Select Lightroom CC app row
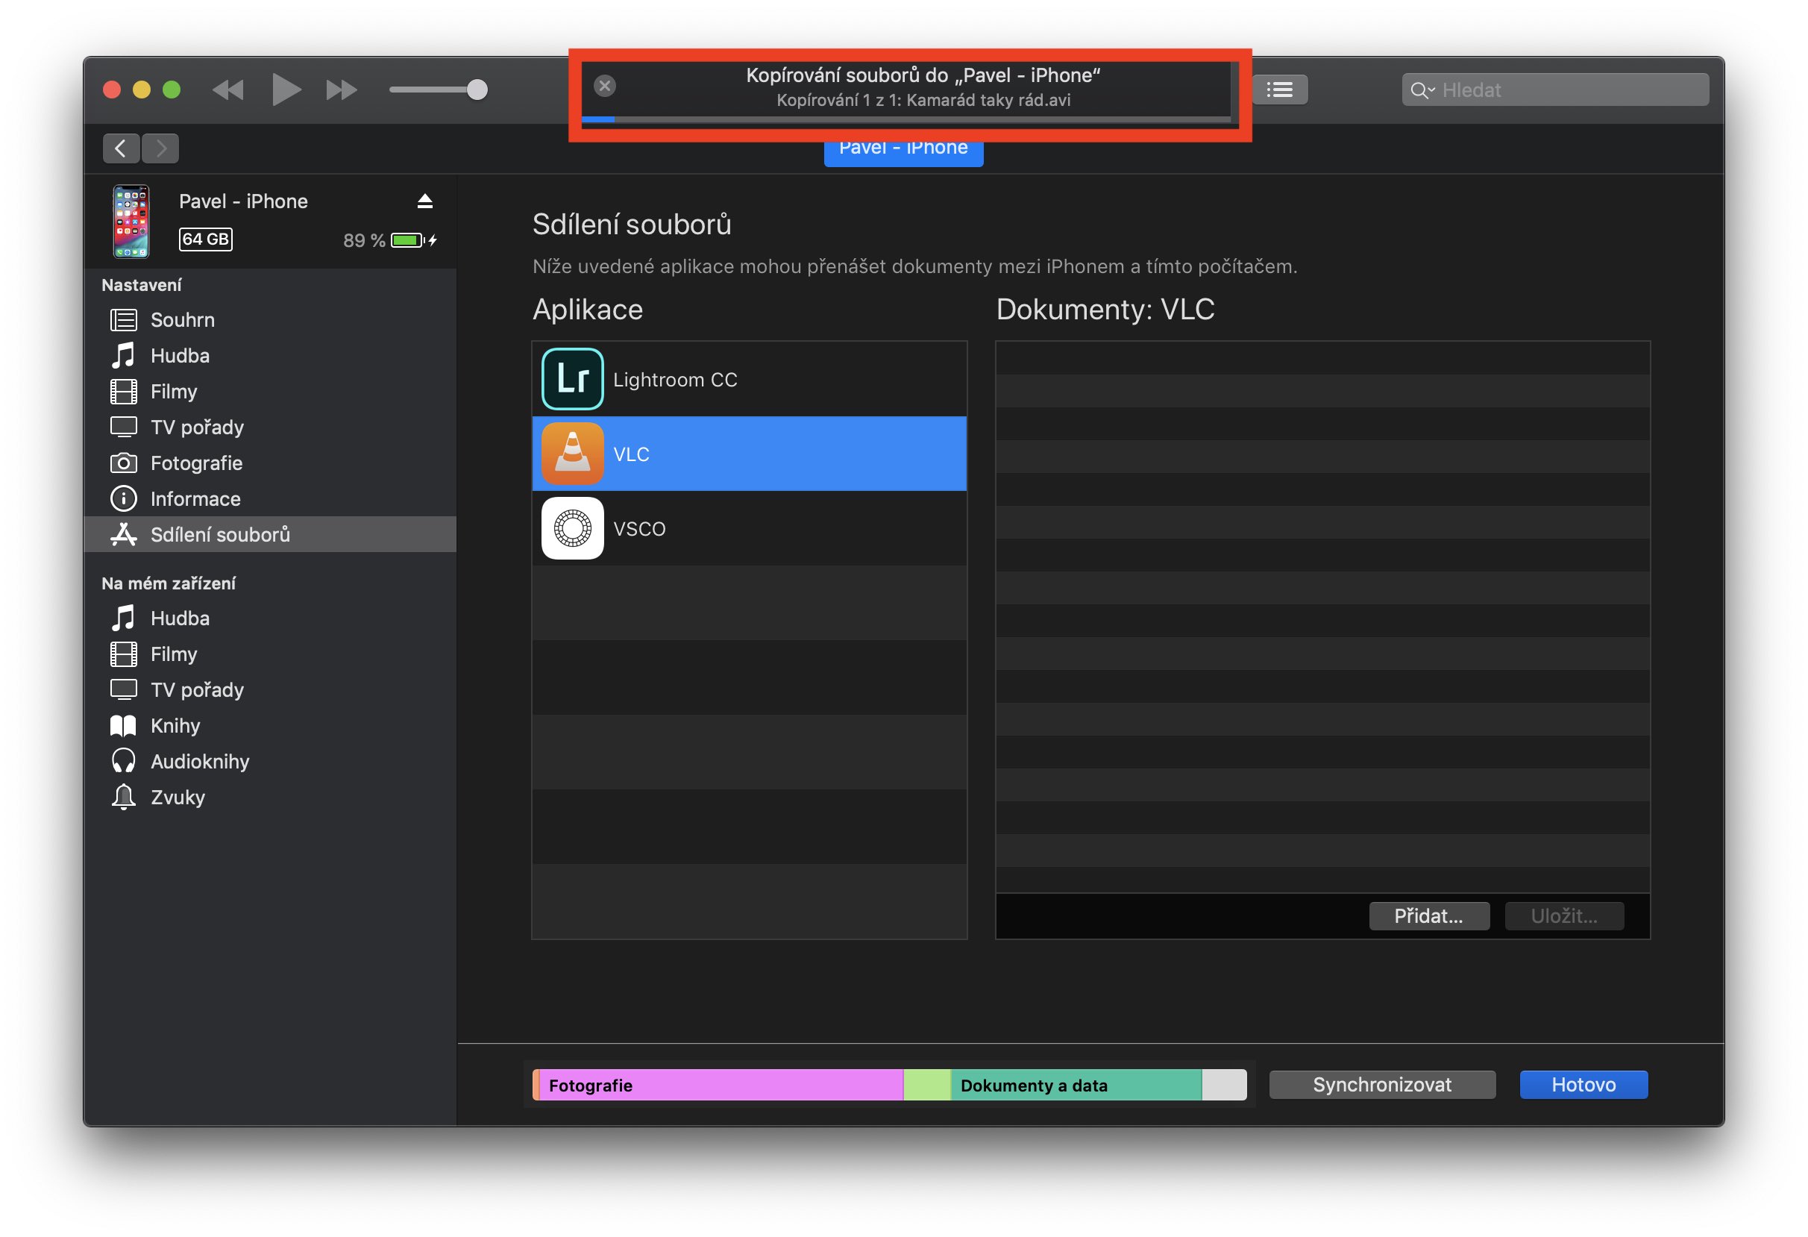1808x1237 pixels. click(749, 380)
